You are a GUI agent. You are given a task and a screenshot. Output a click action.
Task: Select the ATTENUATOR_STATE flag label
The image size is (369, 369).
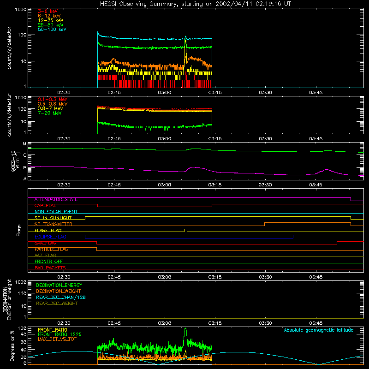click(56, 200)
